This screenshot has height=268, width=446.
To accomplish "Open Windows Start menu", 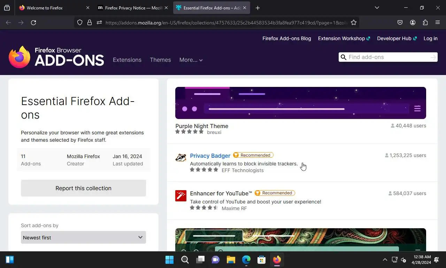I will coord(170,260).
